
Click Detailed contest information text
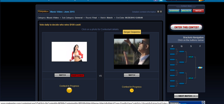coord(144,12)
